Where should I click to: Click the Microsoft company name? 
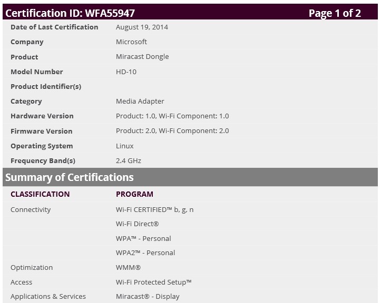(x=131, y=42)
